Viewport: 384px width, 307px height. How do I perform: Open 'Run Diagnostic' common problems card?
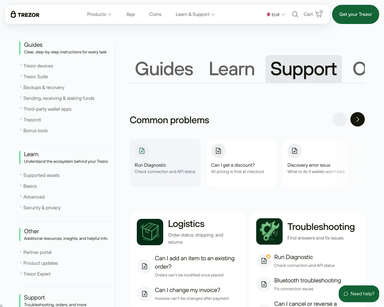point(165,163)
